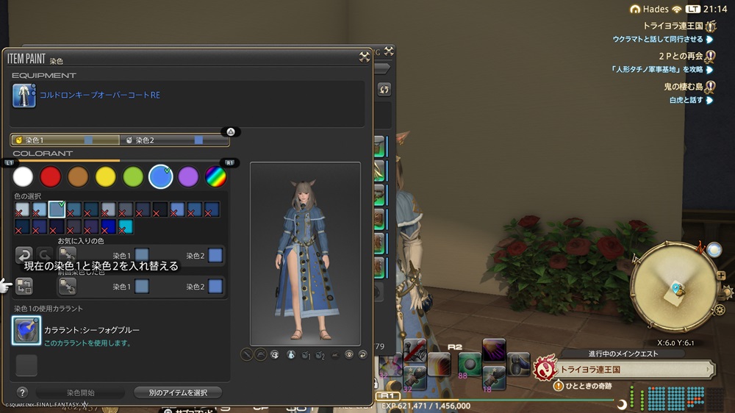Select the yellow color category circle
The width and height of the screenshot is (735, 413).
(105, 177)
